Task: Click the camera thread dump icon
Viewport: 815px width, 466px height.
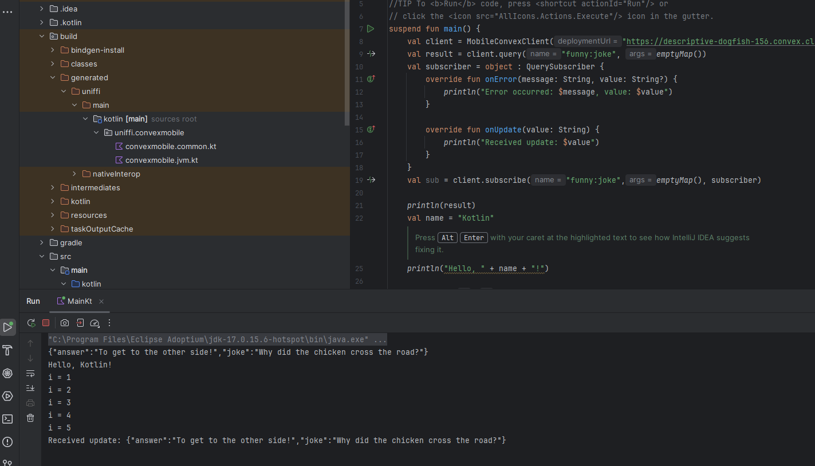Action: [65, 323]
